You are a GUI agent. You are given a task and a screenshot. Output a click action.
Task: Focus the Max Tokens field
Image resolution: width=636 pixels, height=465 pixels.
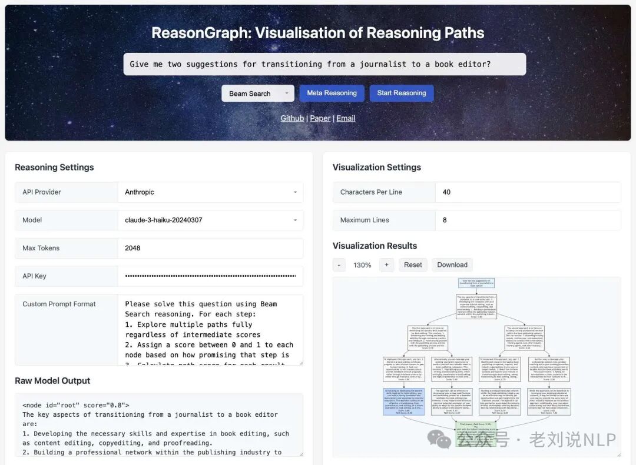pos(210,248)
